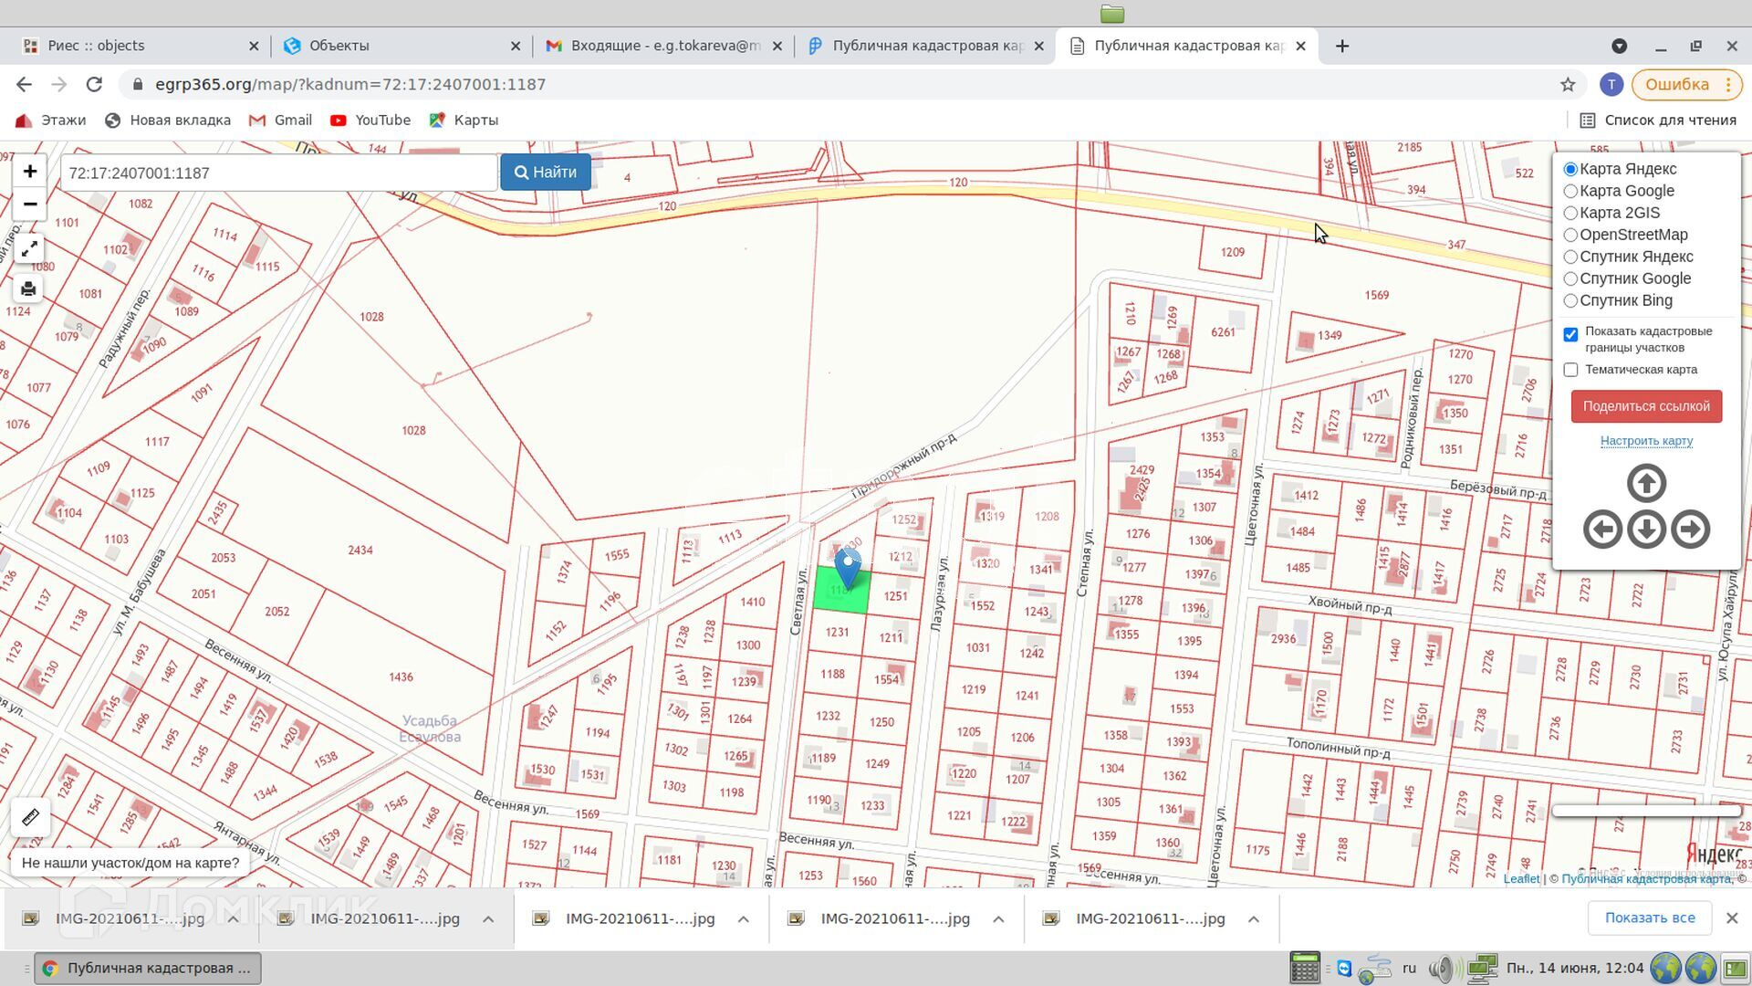Select Спутник Bing radio option
Screen dimensions: 1752x986
1570,301
